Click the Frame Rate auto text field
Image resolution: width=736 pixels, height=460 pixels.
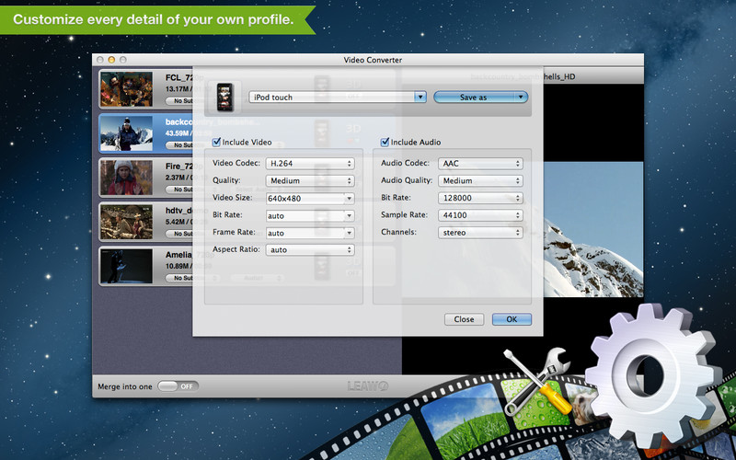click(x=305, y=233)
